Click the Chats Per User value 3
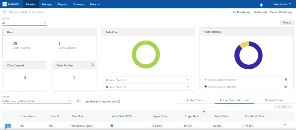 click(74, 77)
